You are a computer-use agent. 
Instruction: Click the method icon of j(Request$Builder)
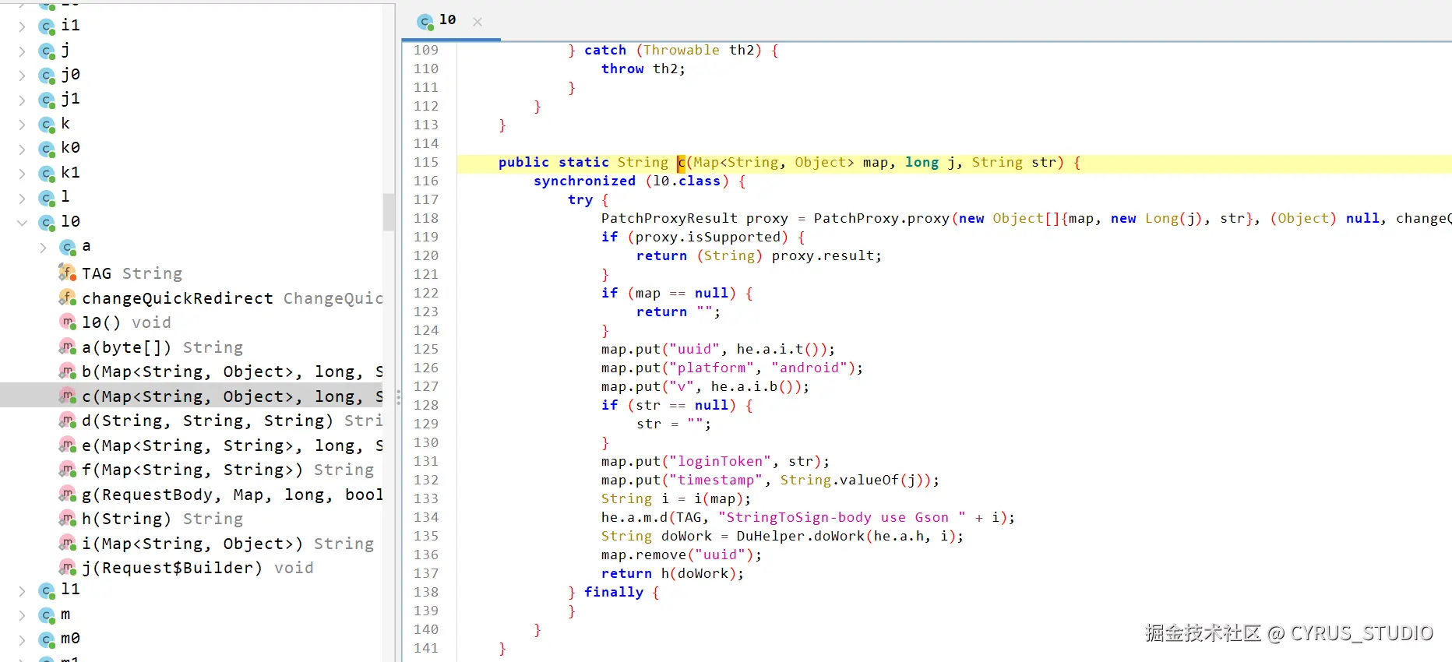[67, 567]
